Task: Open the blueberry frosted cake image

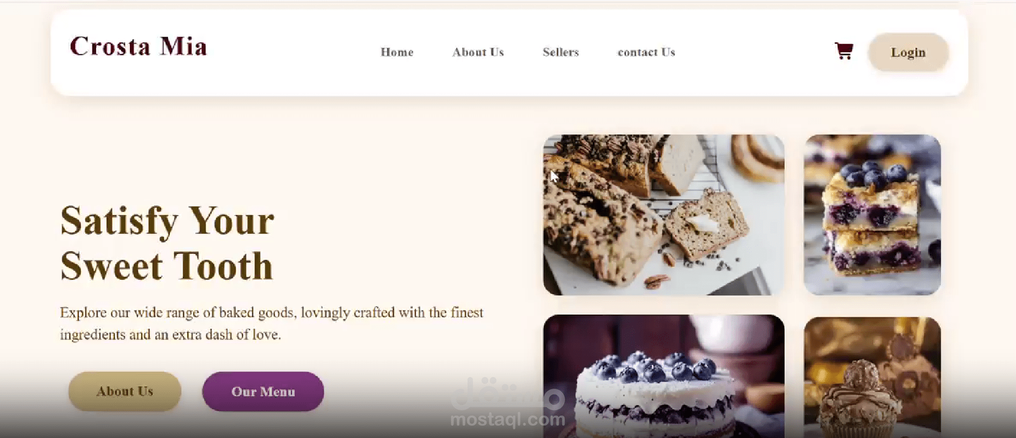Action: 663,376
